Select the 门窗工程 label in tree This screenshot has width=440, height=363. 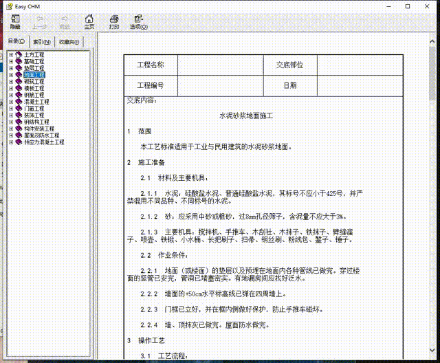34,109
